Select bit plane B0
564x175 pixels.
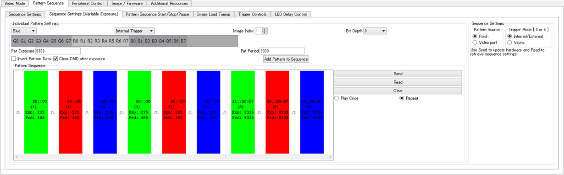pos(133,41)
